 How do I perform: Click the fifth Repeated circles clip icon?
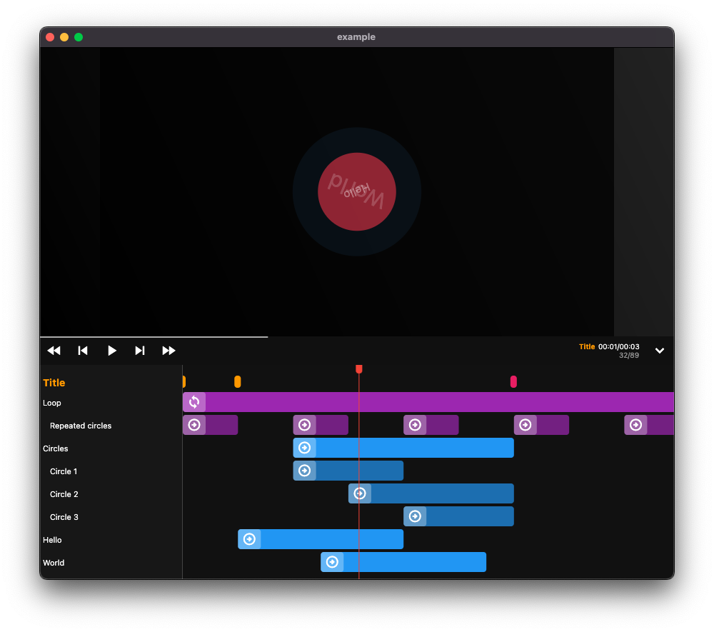click(635, 425)
